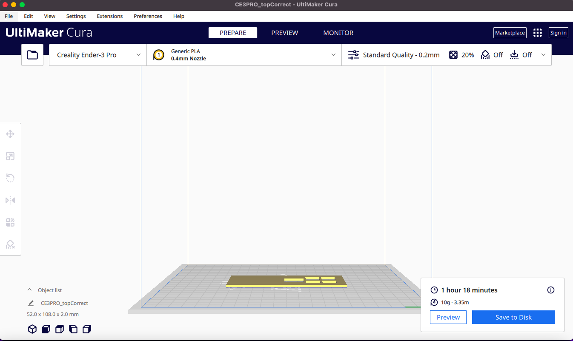Select the Move tool
The height and width of the screenshot is (341, 573).
pos(10,134)
